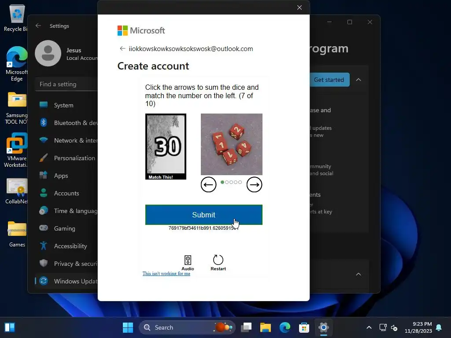Click the Settings gear on the taskbar
This screenshot has height=338, width=451.
pyautogui.click(x=324, y=327)
